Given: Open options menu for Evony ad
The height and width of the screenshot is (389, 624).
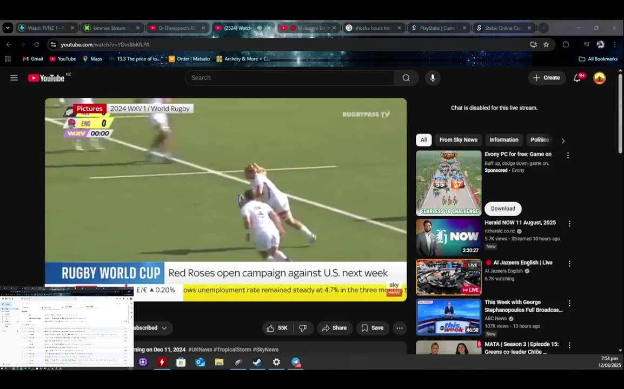Looking at the screenshot, I should (x=568, y=155).
